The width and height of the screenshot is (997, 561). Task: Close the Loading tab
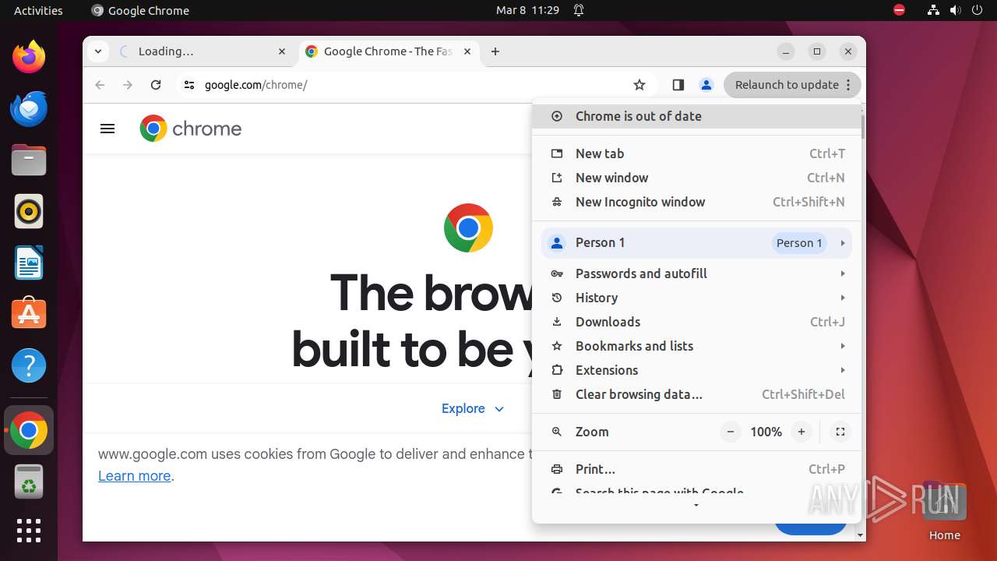point(282,51)
